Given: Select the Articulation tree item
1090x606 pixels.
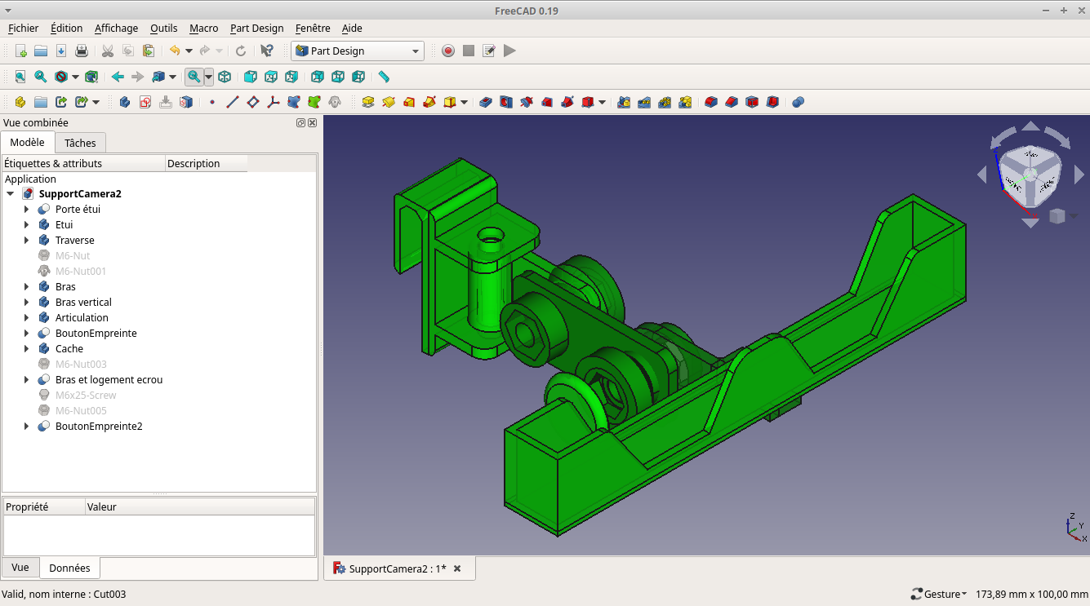Looking at the screenshot, I should pos(82,318).
